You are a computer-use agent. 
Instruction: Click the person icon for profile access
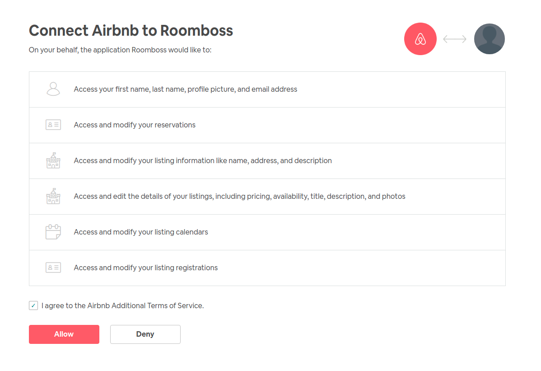click(53, 89)
